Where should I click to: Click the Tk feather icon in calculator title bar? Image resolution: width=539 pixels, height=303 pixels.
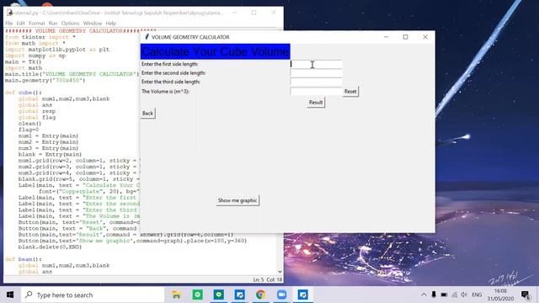coord(147,37)
